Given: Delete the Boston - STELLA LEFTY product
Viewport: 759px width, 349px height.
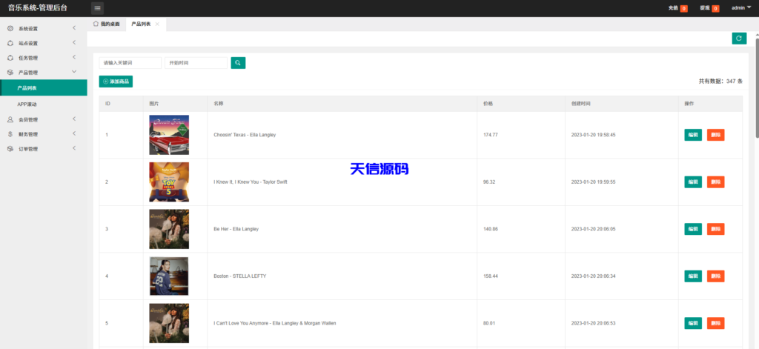Looking at the screenshot, I should click(x=715, y=276).
